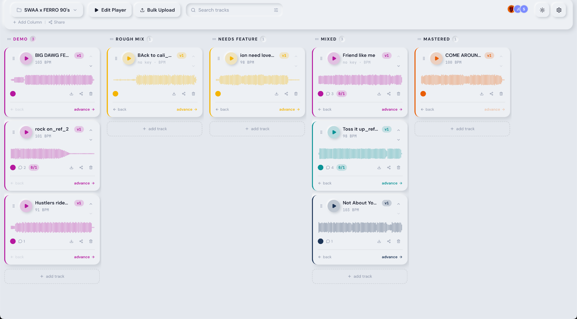Download the BIG DAWG FE... track
The image size is (577, 319).
pyautogui.click(x=72, y=94)
